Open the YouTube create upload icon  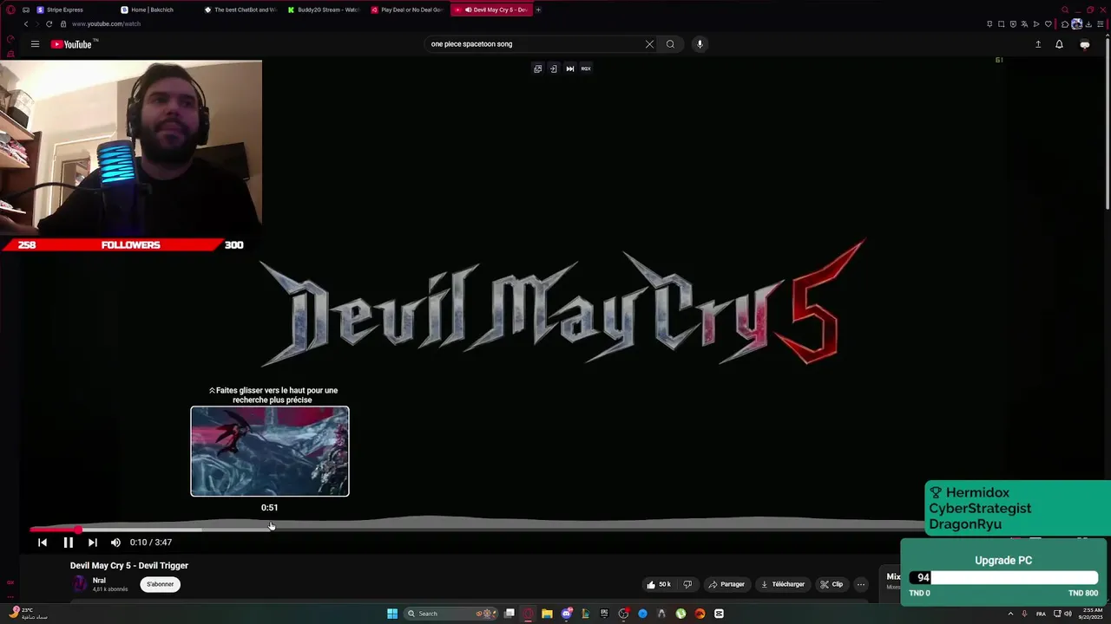(1038, 44)
